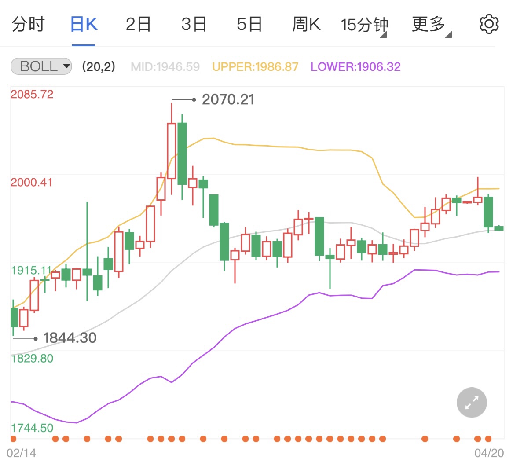This screenshot has width=513, height=462.
Task: Click the 1829.80 axis label
Action: [x=32, y=359]
